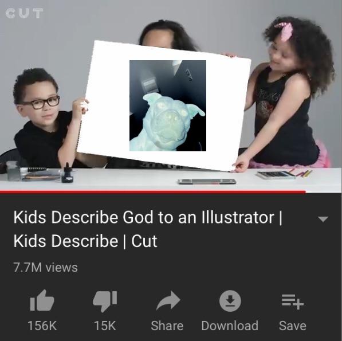The image size is (342, 341).
Task: Click the dog picture in the video
Action: tap(168, 105)
